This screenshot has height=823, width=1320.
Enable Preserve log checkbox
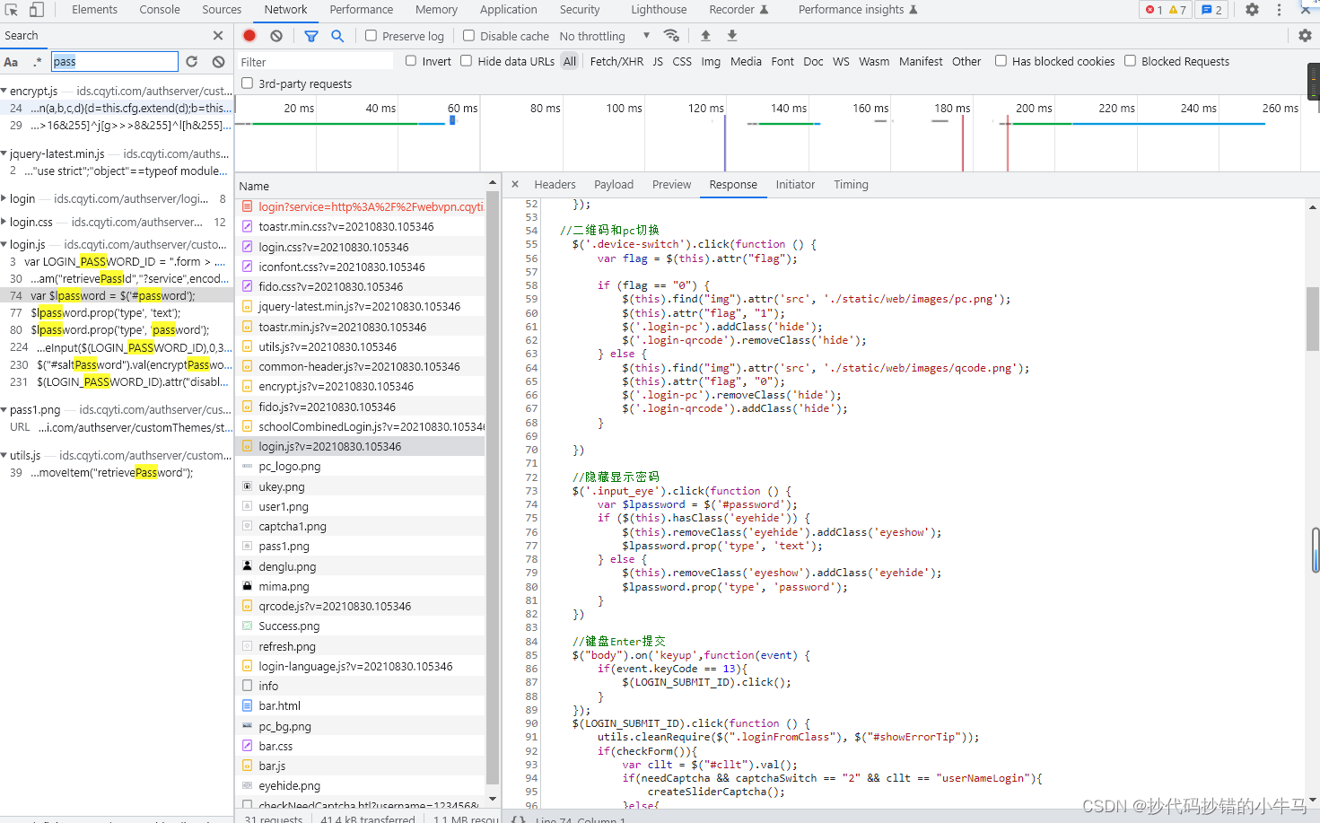tap(371, 36)
